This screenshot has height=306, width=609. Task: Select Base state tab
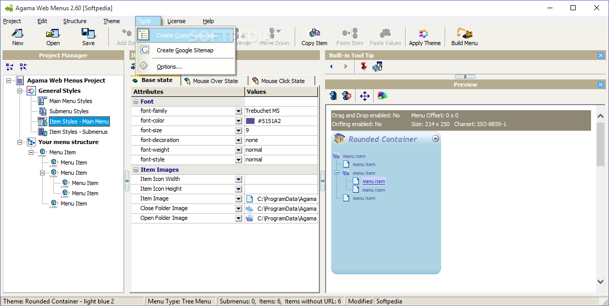[156, 80]
